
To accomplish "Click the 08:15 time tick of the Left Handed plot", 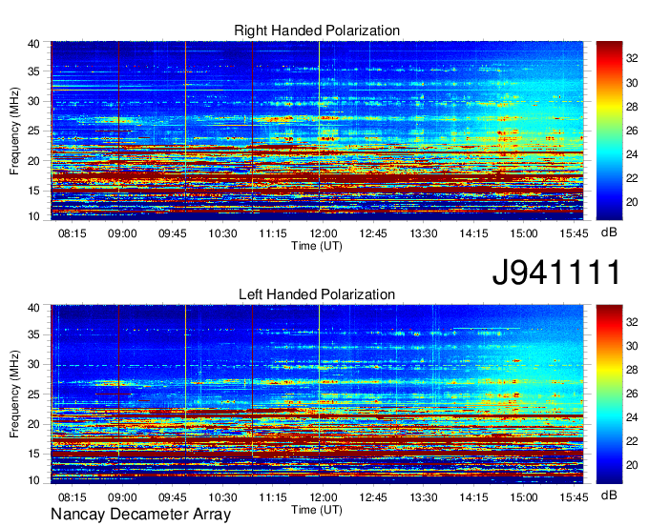I will [73, 497].
